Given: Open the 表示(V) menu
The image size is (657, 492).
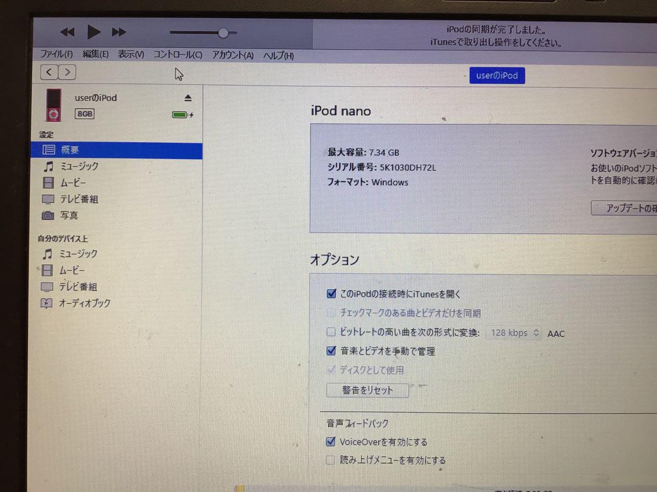Looking at the screenshot, I should (131, 54).
